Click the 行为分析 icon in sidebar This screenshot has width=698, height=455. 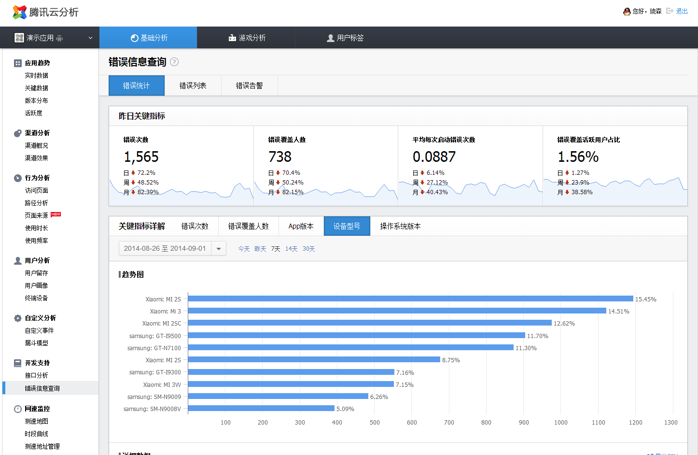click(x=18, y=178)
